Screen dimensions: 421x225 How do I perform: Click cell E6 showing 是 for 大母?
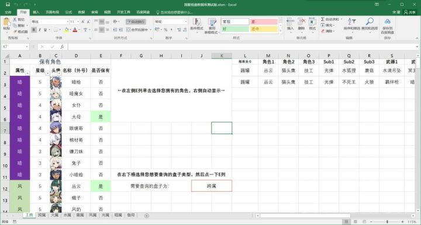pos(101,117)
